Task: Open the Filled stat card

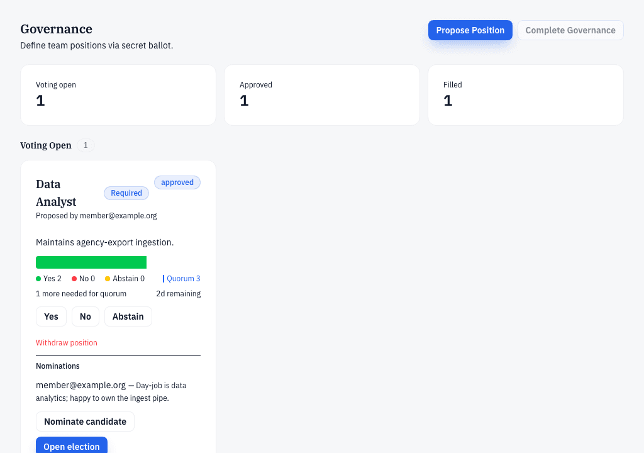Action: (526, 95)
